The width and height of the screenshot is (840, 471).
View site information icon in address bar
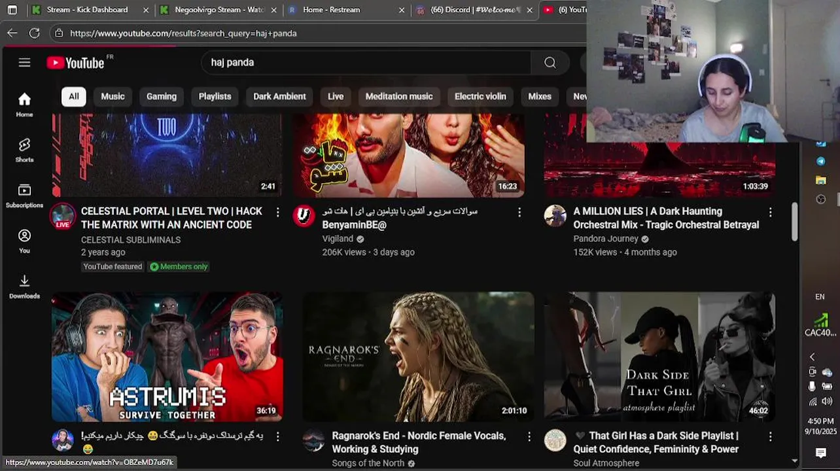pyautogui.click(x=59, y=33)
